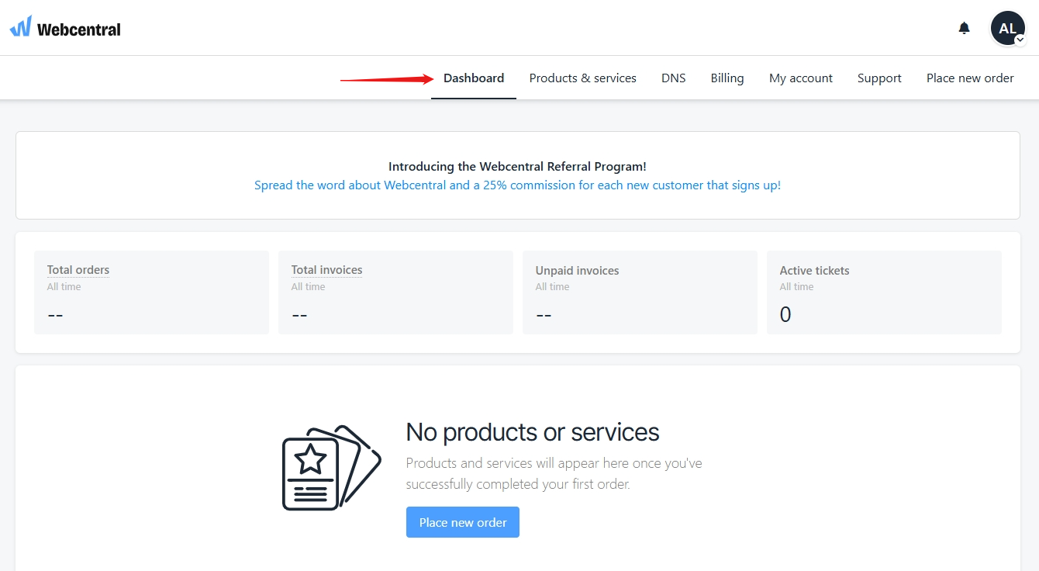
Task: Click Place new order in the navigation bar
Action: pos(970,78)
